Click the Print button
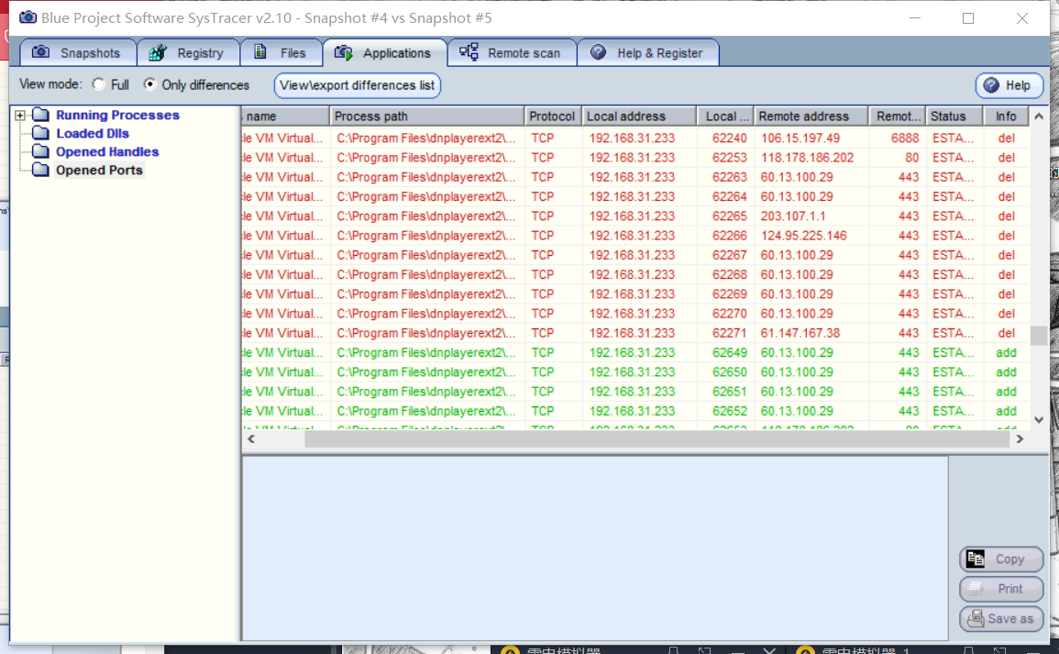Viewport: 1059px width, 654px height. tap(1001, 589)
